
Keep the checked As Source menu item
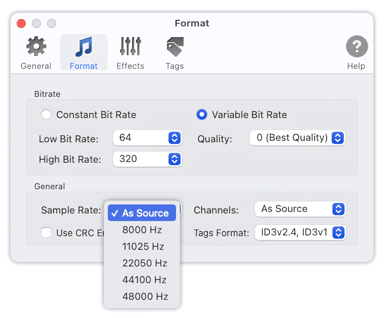[142, 213]
